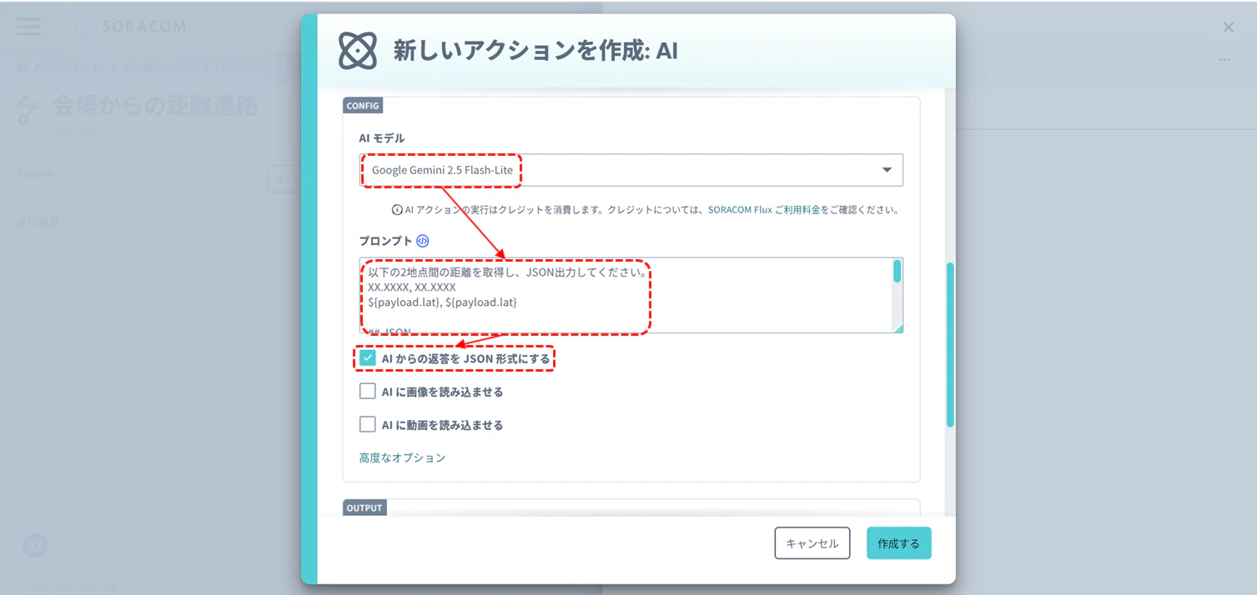This screenshot has height=595, width=1257.
Task: Click the Flux app icon beside the title
Action: pos(28,108)
